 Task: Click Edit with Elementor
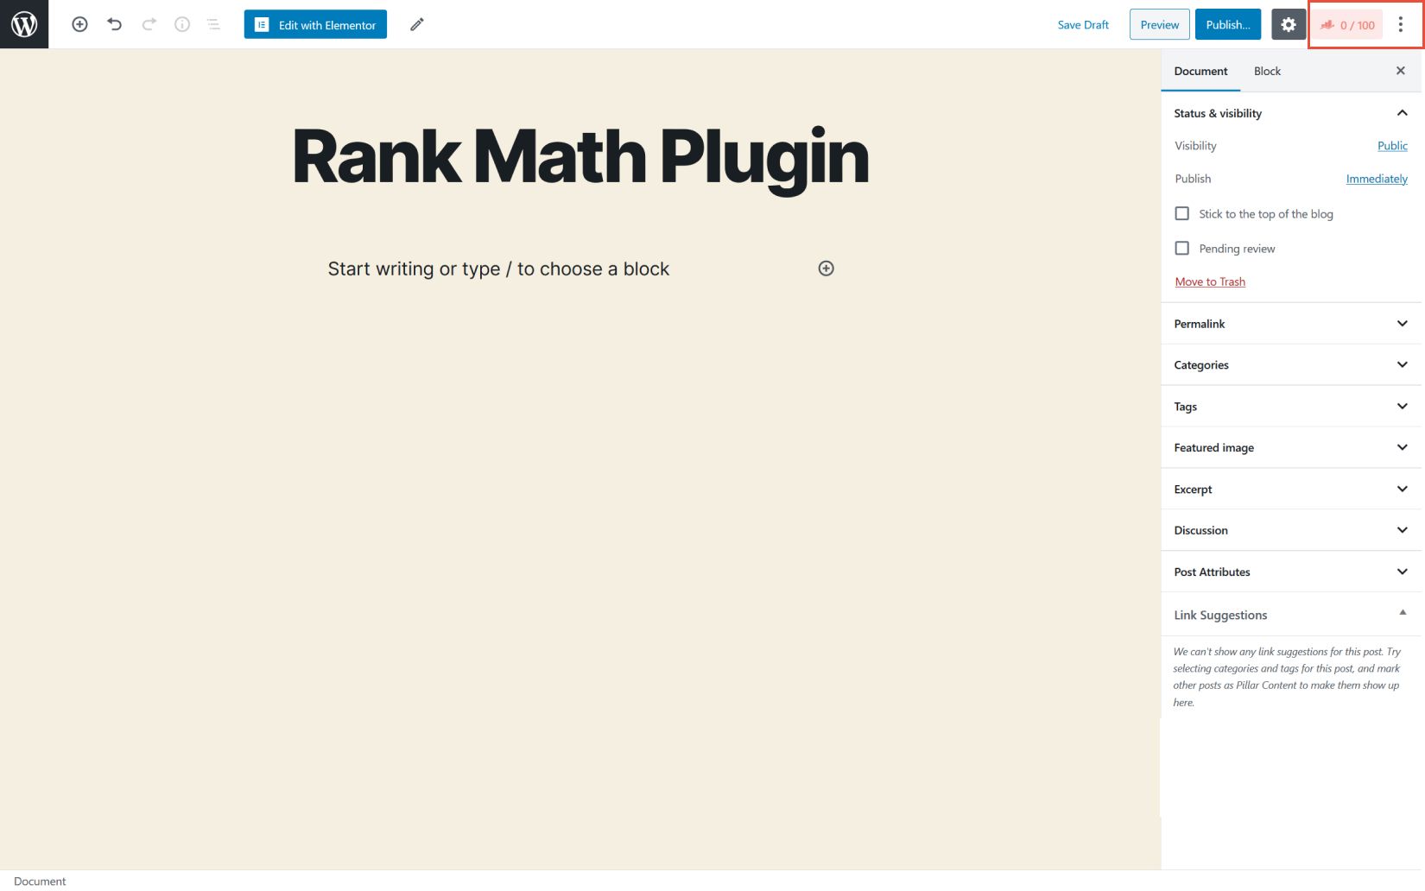tap(314, 24)
